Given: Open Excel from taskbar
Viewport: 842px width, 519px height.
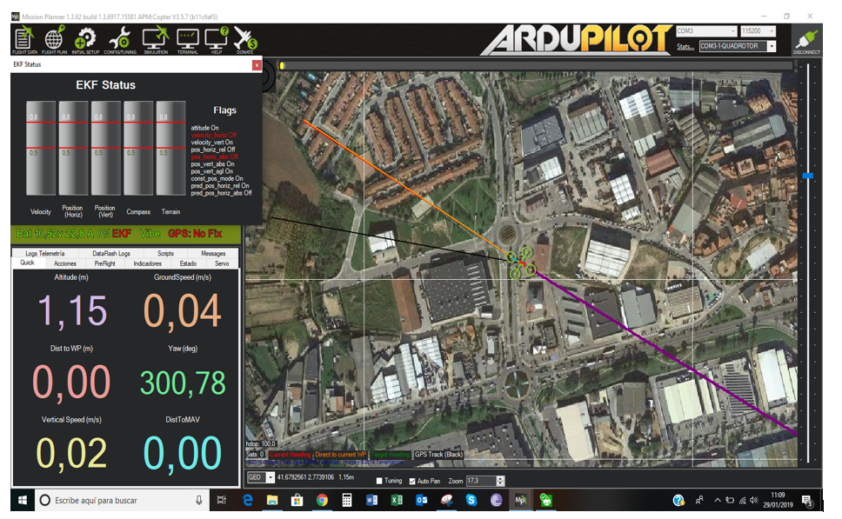Looking at the screenshot, I should click(397, 500).
